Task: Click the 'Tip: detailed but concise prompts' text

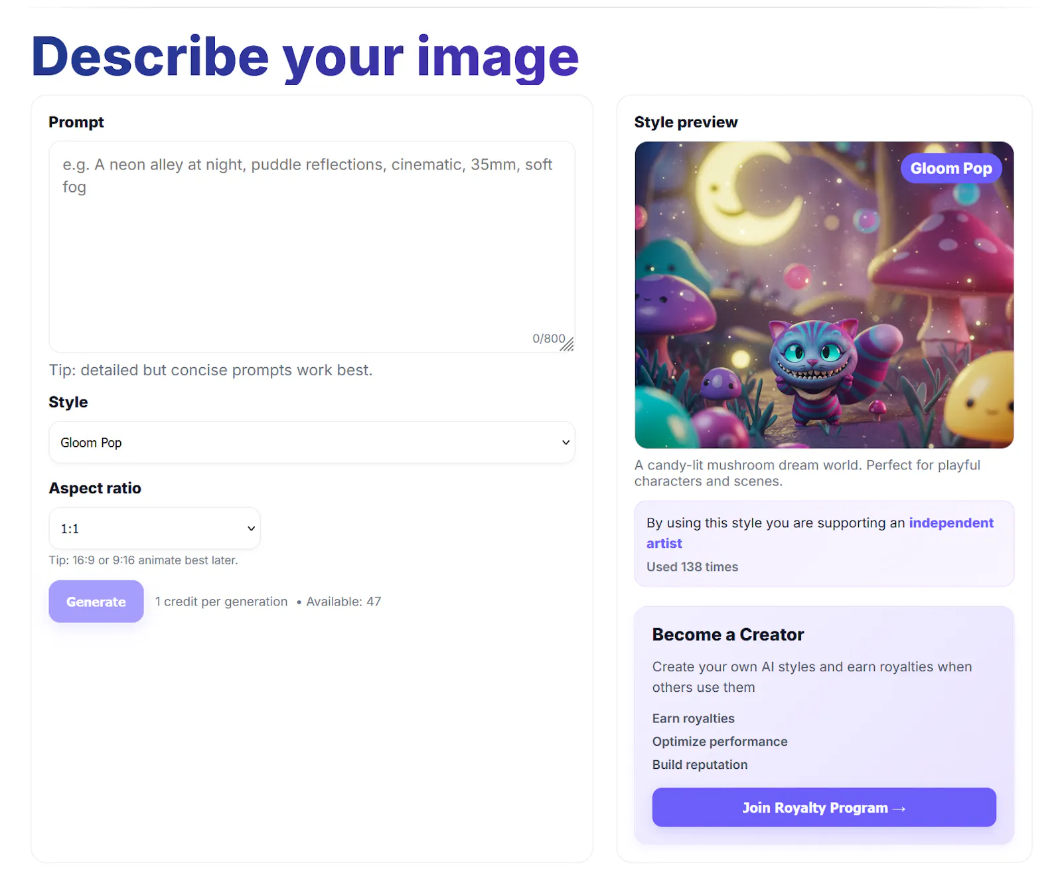Action: point(210,370)
